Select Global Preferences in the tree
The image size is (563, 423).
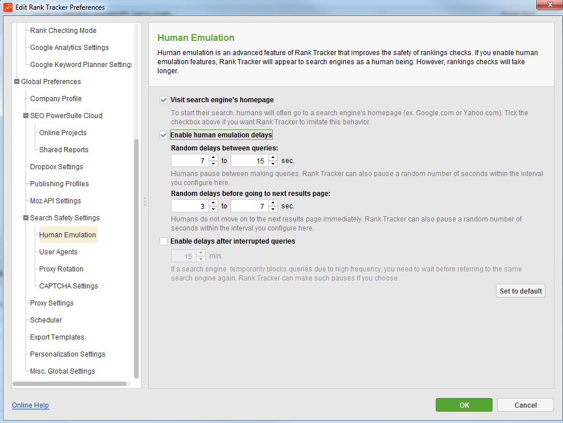click(51, 82)
